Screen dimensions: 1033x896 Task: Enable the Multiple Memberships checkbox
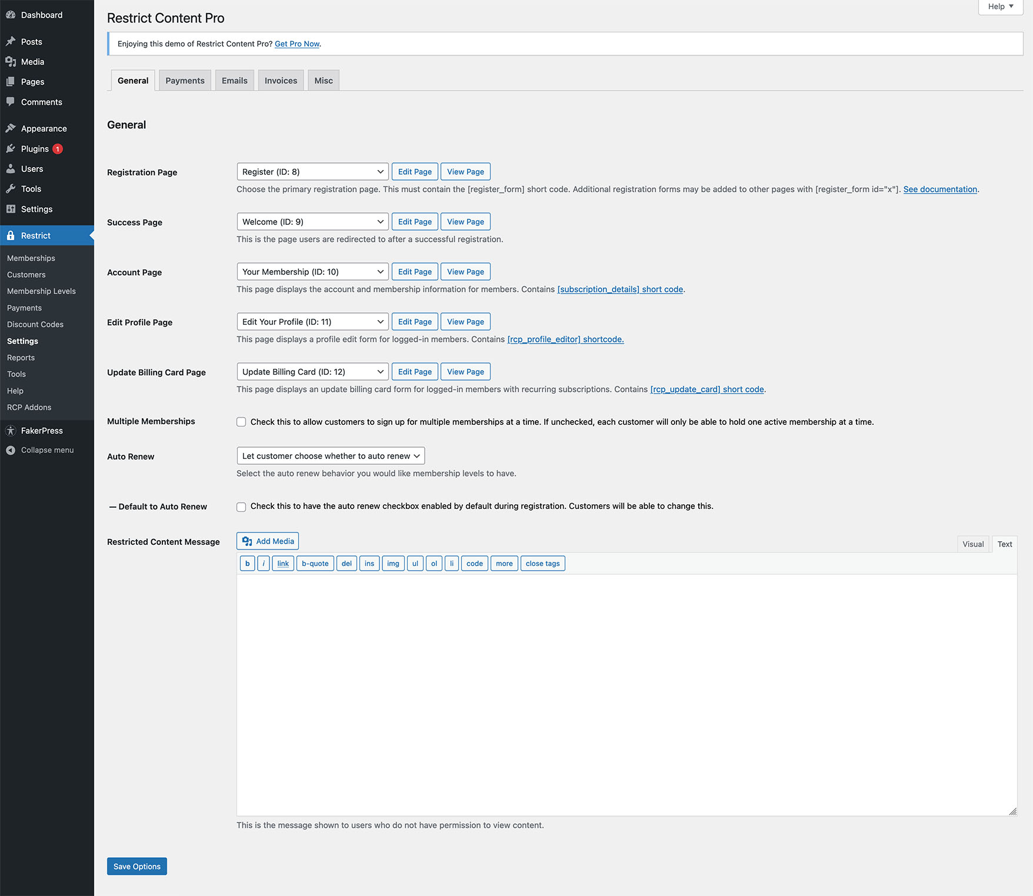coord(241,422)
